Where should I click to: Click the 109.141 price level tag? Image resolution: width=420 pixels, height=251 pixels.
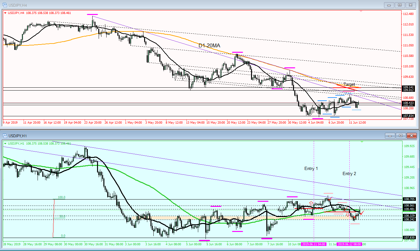click(x=408, y=87)
